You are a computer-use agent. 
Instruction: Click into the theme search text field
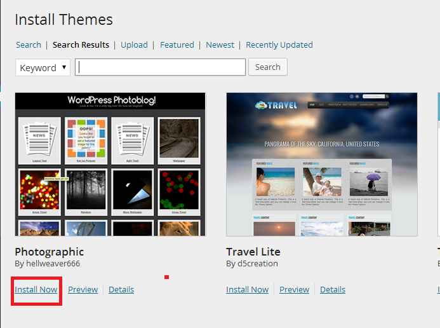pyautogui.click(x=160, y=67)
